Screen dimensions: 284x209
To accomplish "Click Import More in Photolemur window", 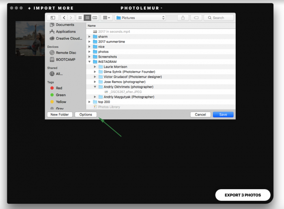I will pyautogui.click(x=51, y=8).
